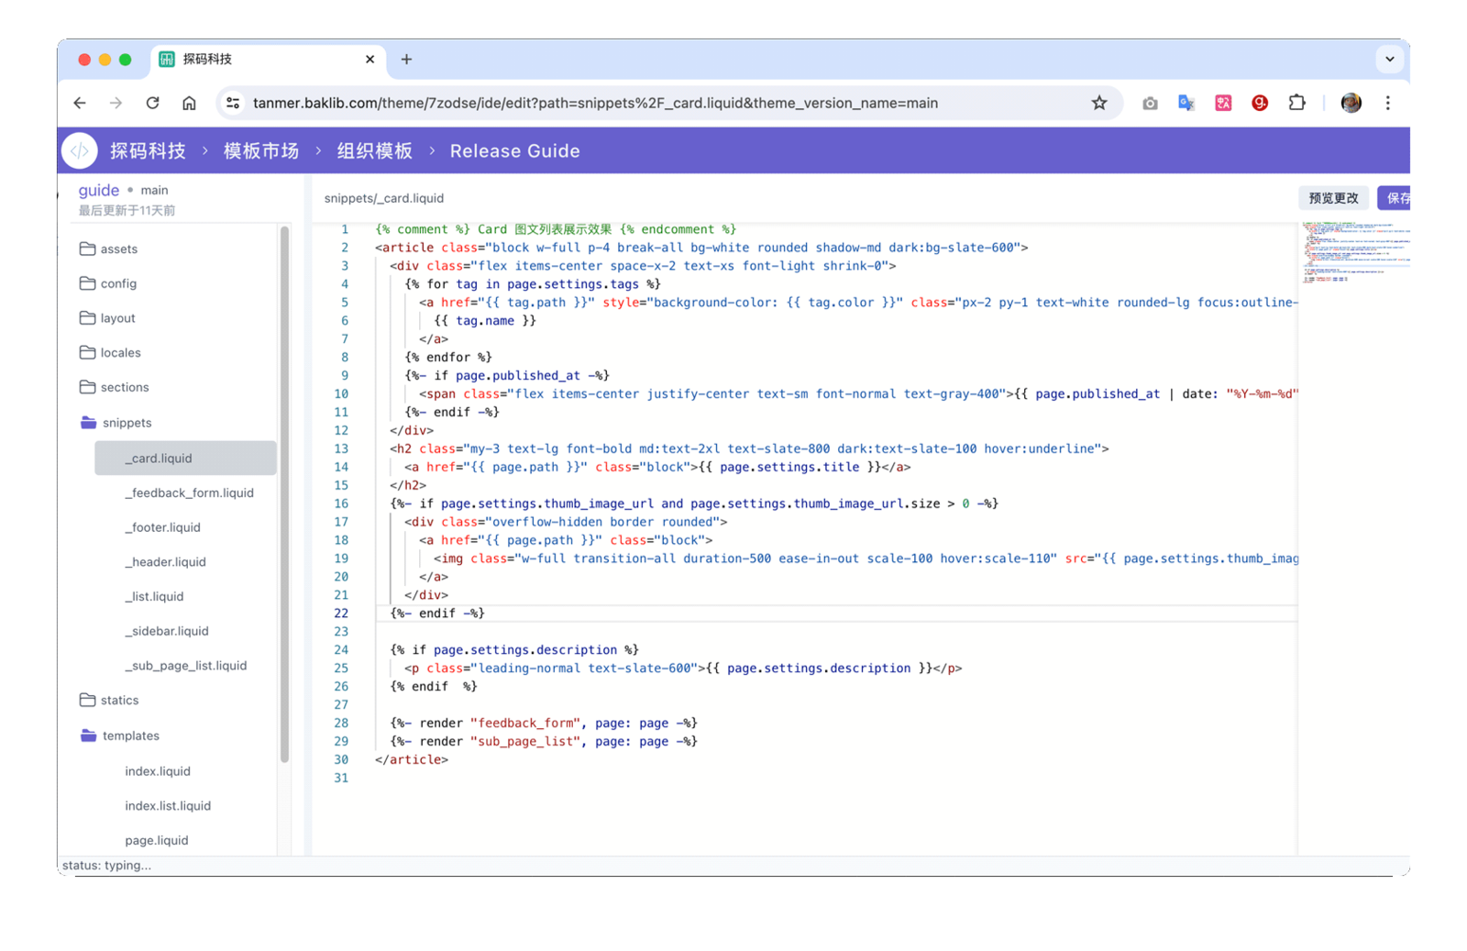Click the Google Translate extension icon
Screen dimensions: 1467x951
pos(1186,103)
